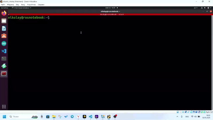Expand the Ubuntu system power menu arrow

211,8
